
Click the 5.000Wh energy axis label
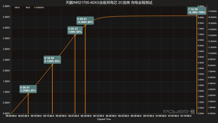pos(212,84)
